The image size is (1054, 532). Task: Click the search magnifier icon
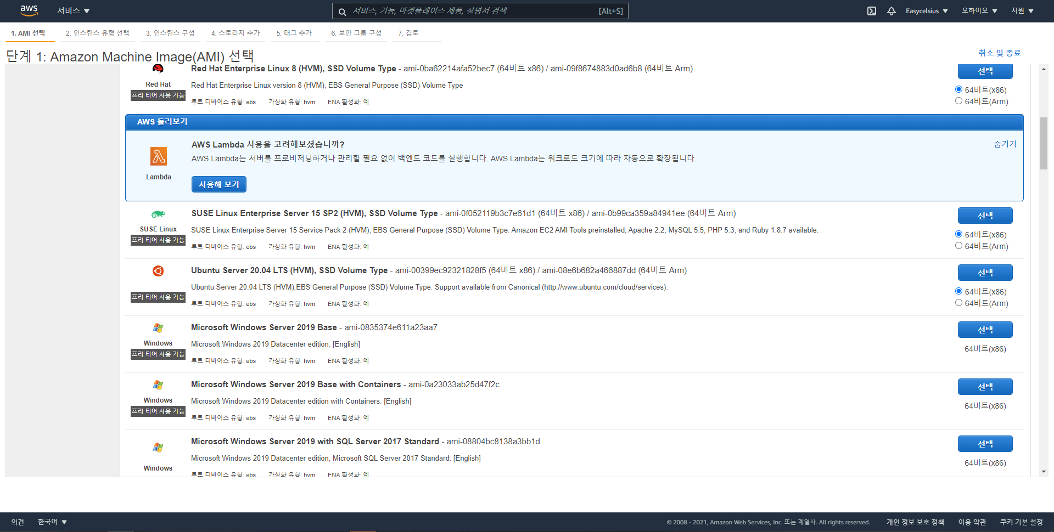[342, 12]
